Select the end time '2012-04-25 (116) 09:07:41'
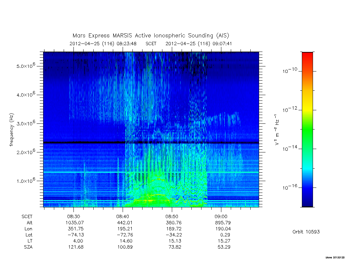 click(x=199, y=44)
